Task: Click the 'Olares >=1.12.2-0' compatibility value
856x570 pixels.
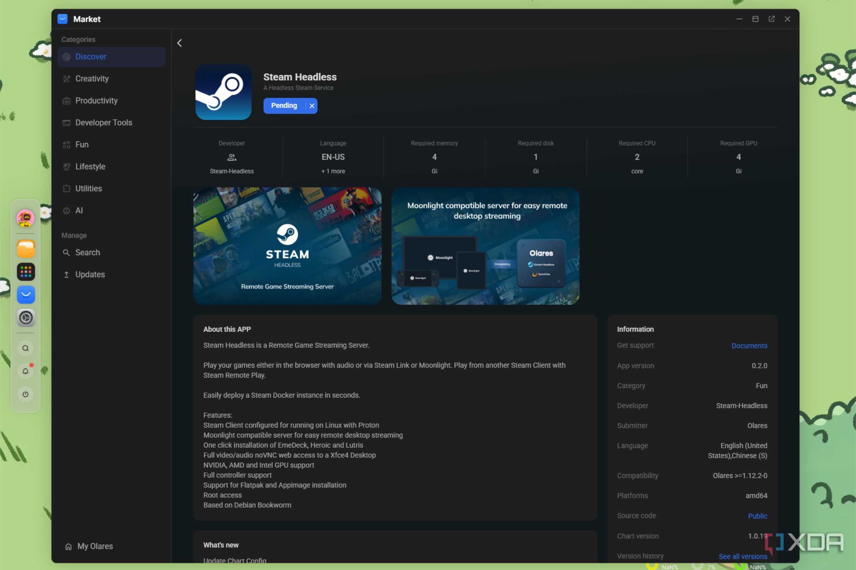Action: (739, 476)
